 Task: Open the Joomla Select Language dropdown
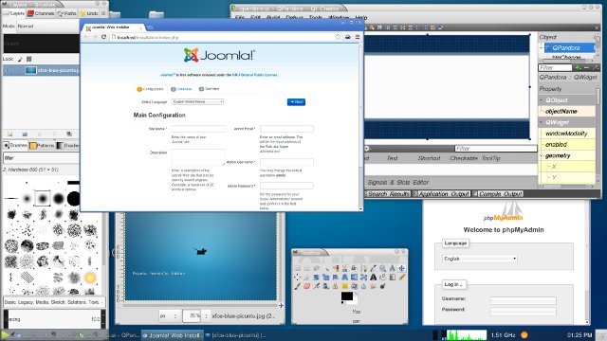[197, 101]
